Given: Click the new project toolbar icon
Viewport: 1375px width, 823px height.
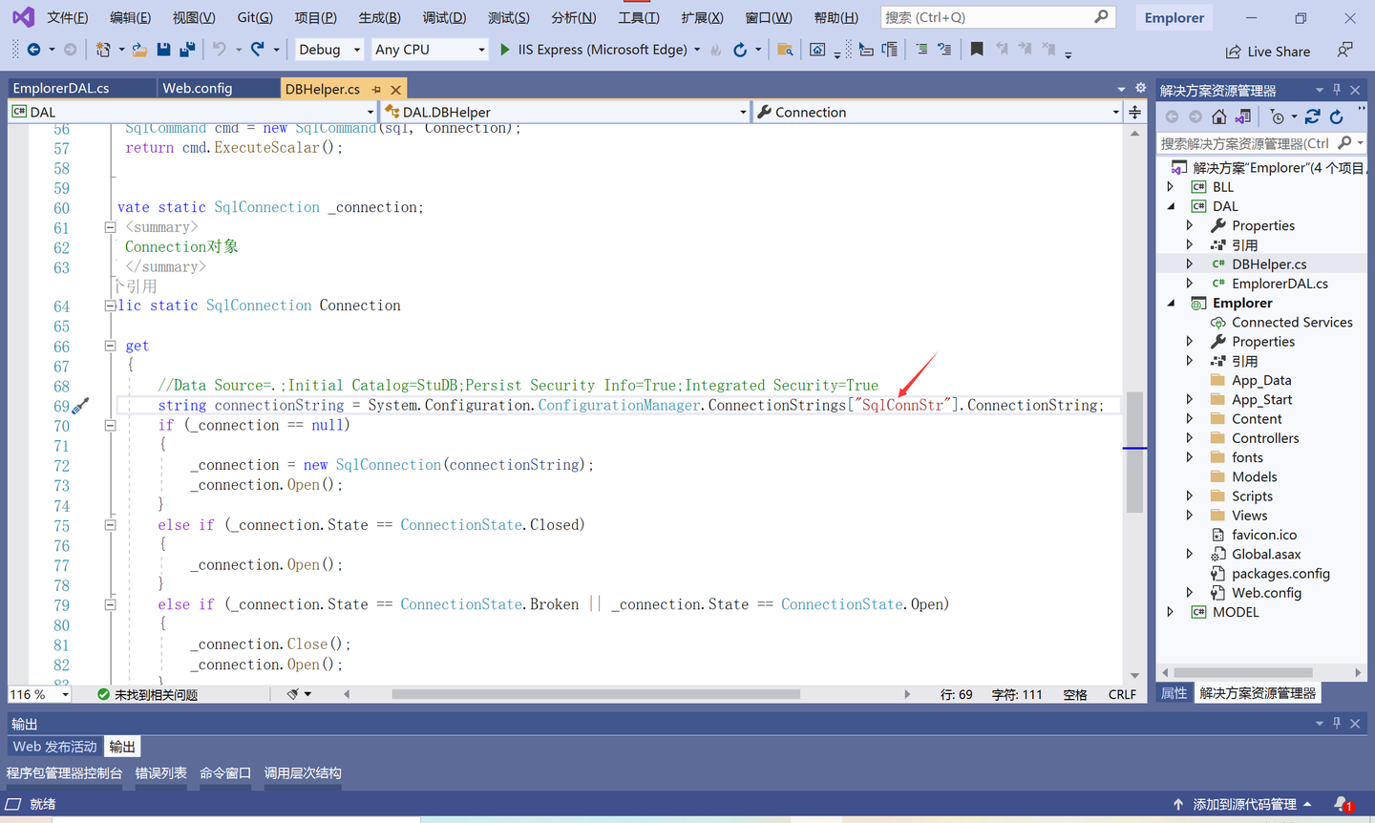Looking at the screenshot, I should point(103,50).
